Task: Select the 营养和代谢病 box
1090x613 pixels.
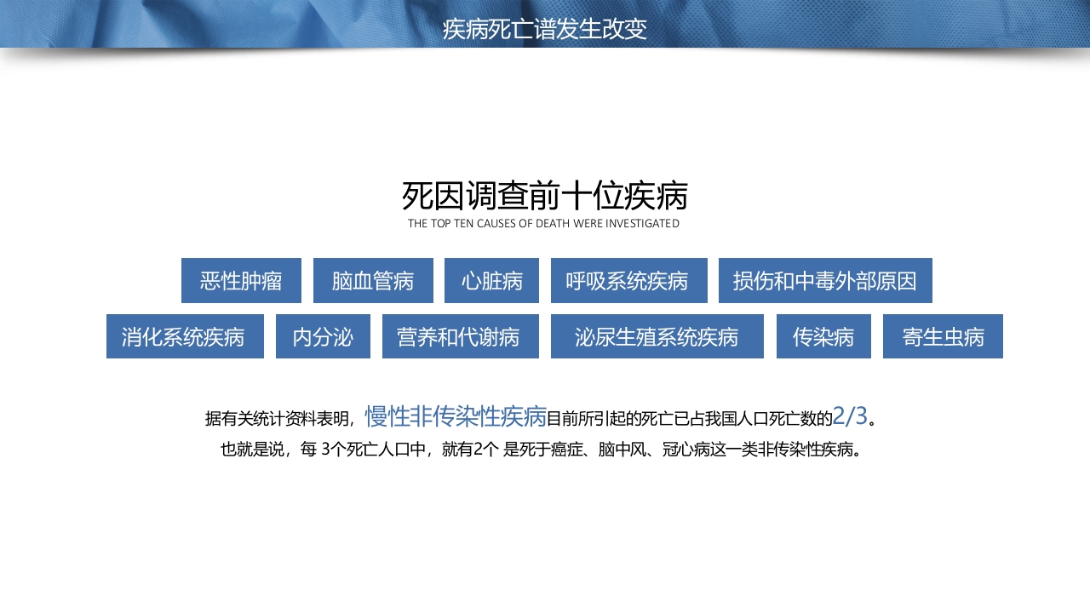Action: coord(460,336)
